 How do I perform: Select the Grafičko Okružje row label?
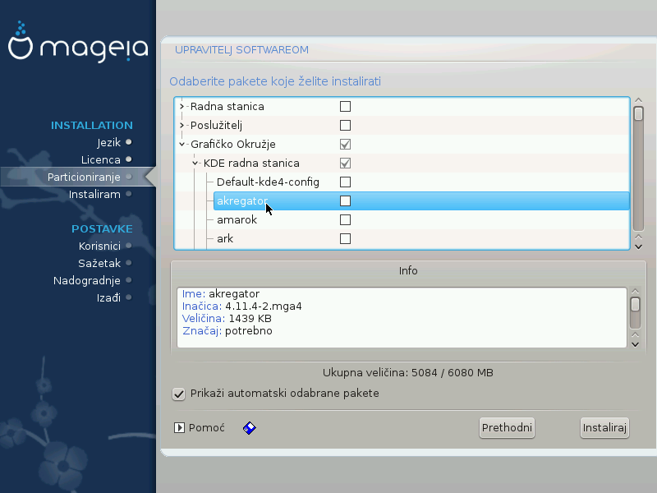[x=233, y=145]
